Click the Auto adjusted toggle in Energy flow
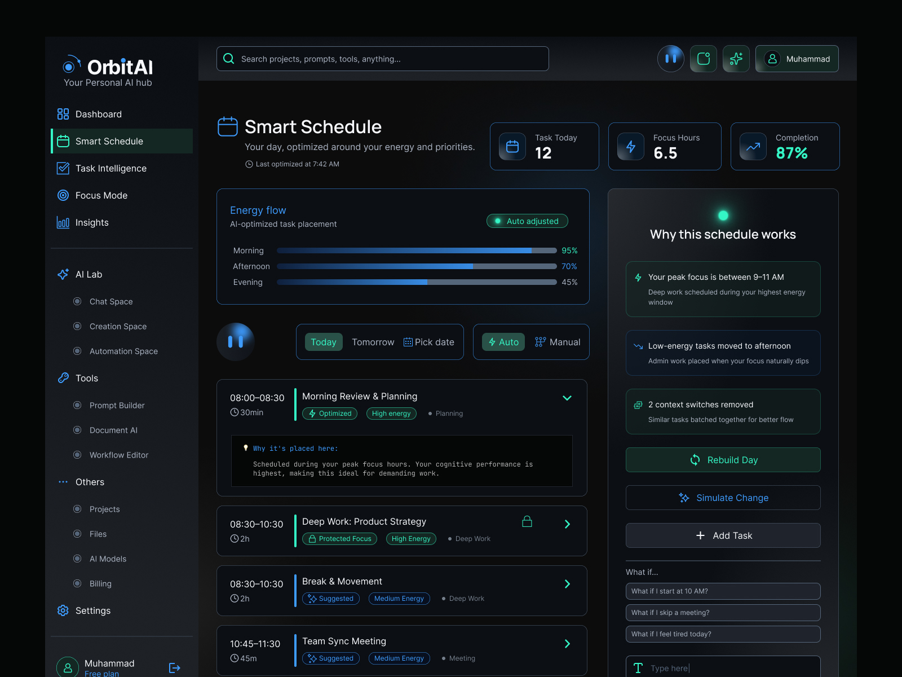 [527, 221]
